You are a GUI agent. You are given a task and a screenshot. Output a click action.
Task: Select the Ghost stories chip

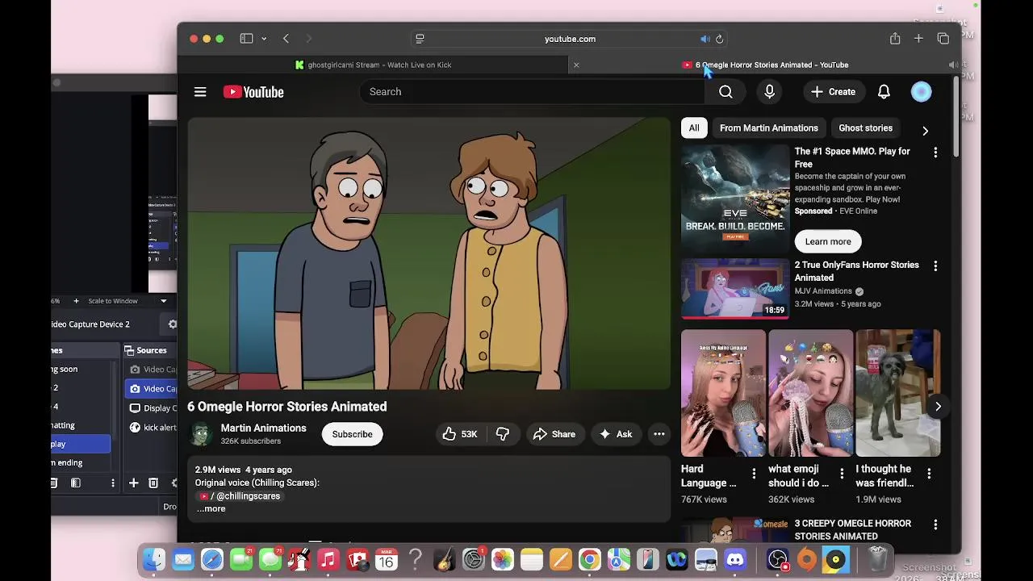point(865,128)
